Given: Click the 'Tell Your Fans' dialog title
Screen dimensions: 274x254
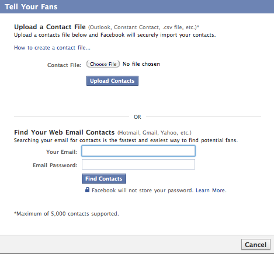Looking at the screenshot, I should tap(31, 7).
